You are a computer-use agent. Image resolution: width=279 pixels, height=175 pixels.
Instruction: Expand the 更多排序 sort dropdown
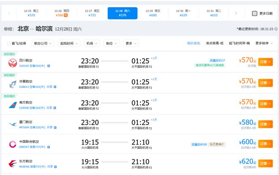coord(264,43)
